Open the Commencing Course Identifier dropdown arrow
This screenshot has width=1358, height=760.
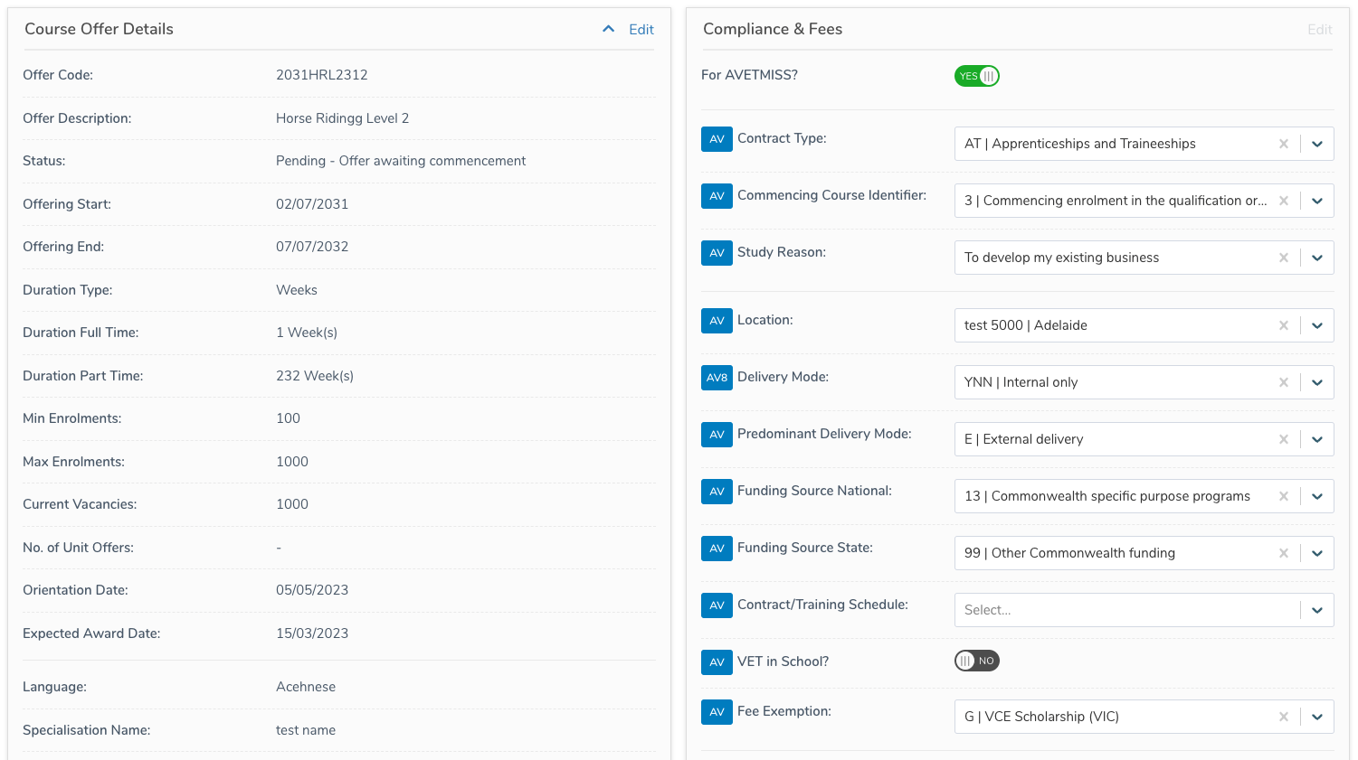point(1317,201)
